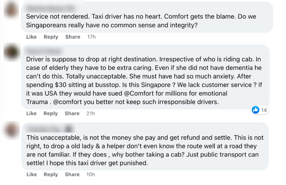Open the 17h timestamp link
This screenshot has width=286, height=185.
(x=91, y=37)
